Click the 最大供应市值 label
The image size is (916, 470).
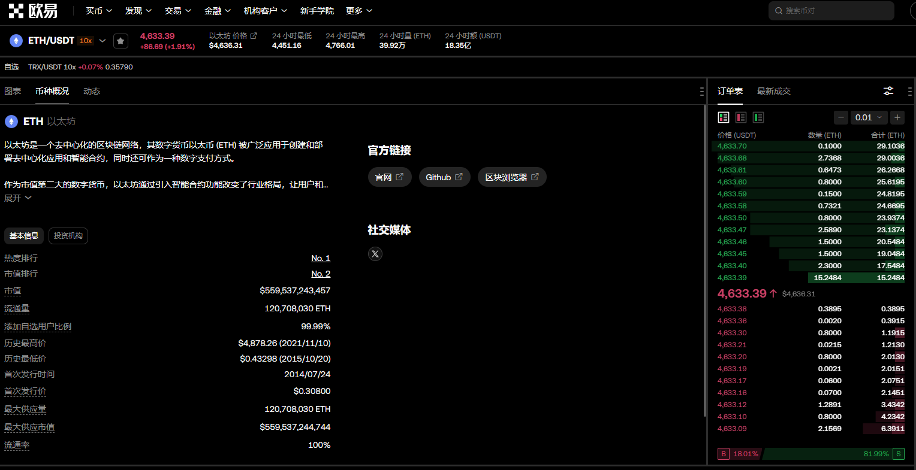click(x=29, y=427)
